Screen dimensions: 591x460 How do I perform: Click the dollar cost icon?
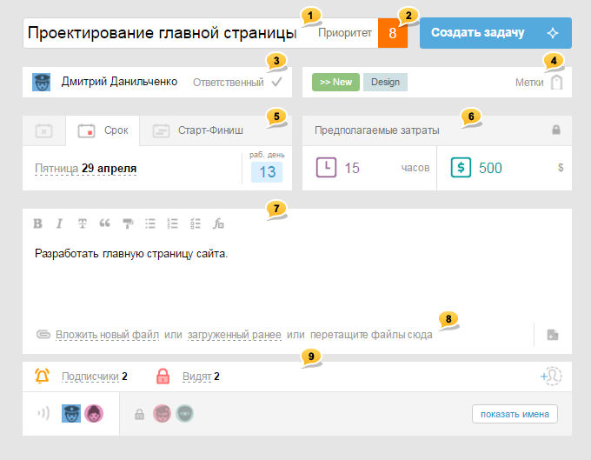(x=461, y=168)
